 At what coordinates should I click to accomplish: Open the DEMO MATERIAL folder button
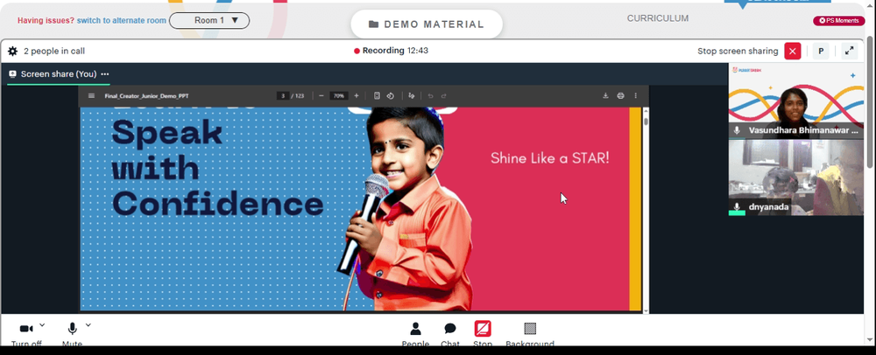tap(427, 24)
